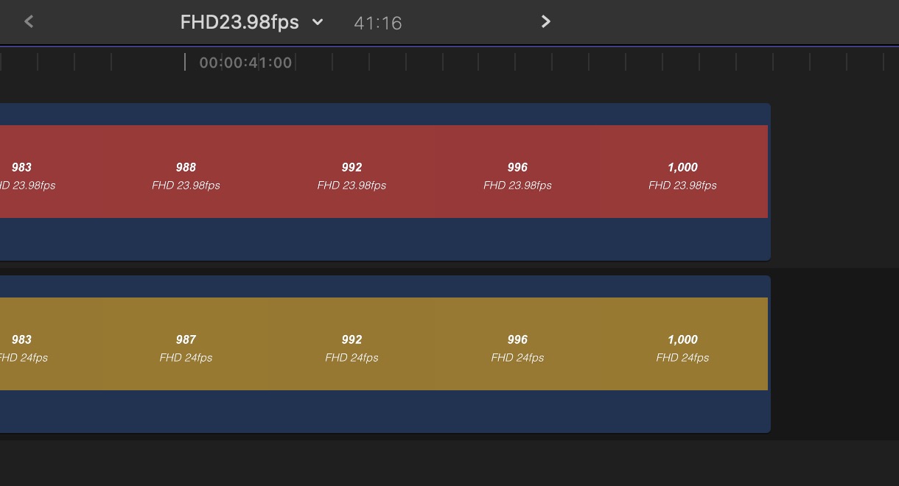The height and width of the screenshot is (486, 899).
Task: Select red clip segment labeled 988
Action: (x=186, y=172)
